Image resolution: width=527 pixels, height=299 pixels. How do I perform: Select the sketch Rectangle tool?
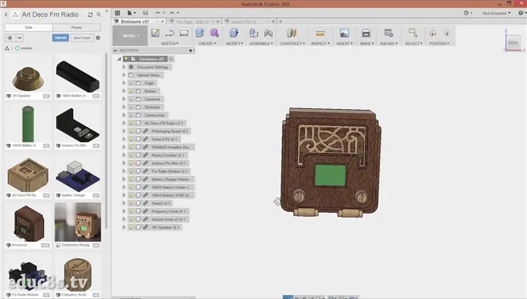point(184,33)
